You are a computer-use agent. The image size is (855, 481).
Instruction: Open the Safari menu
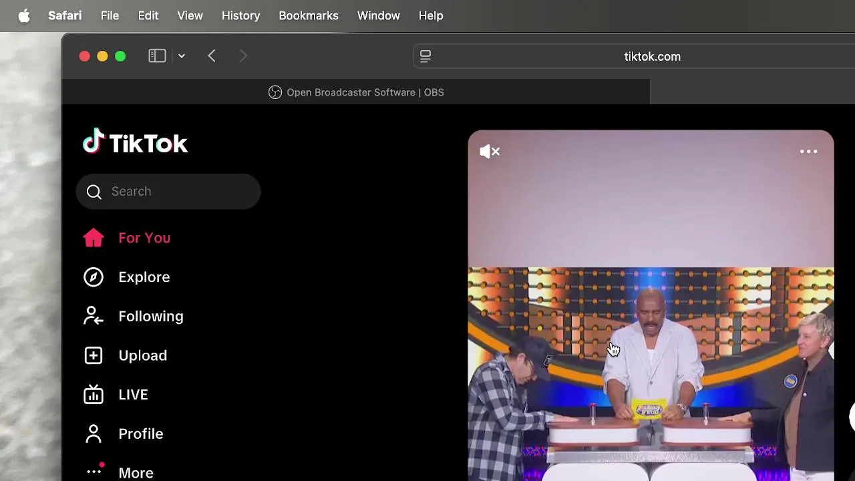65,15
